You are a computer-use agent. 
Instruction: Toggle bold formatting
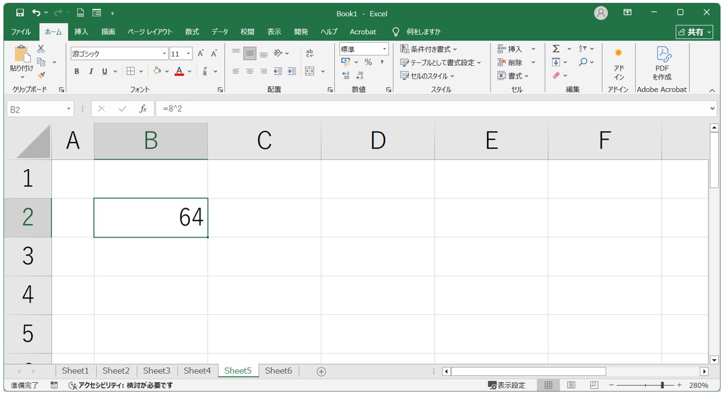pos(77,72)
